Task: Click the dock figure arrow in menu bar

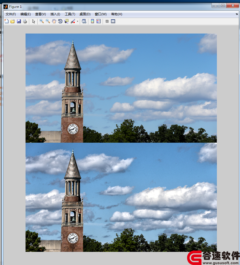Action: coord(237,14)
